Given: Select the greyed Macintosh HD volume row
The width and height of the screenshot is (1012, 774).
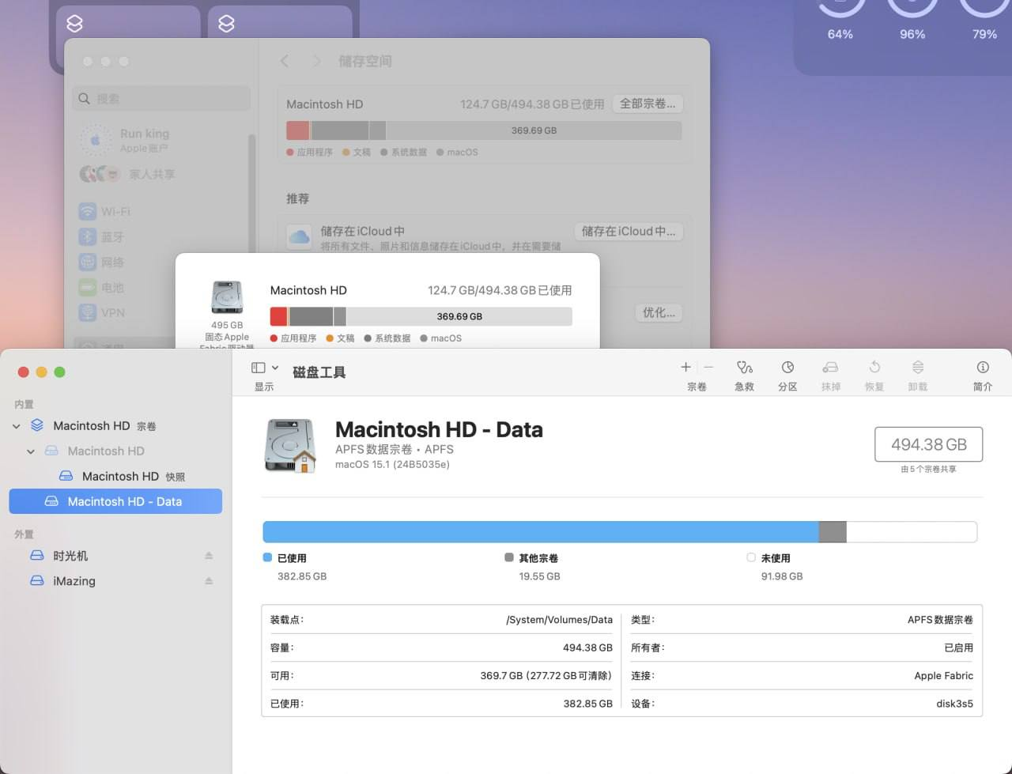Looking at the screenshot, I should coord(115,451).
